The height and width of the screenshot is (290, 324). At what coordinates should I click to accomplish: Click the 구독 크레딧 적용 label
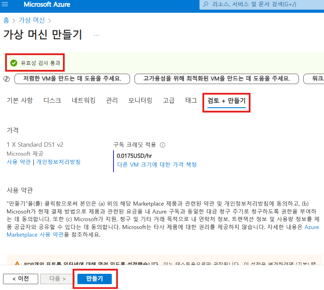point(134,145)
